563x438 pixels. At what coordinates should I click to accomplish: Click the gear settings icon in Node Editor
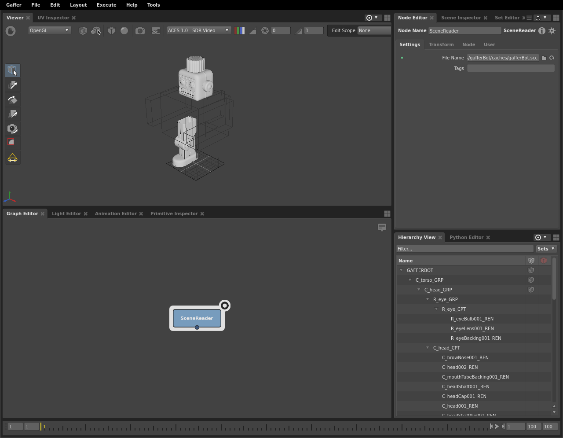click(552, 31)
